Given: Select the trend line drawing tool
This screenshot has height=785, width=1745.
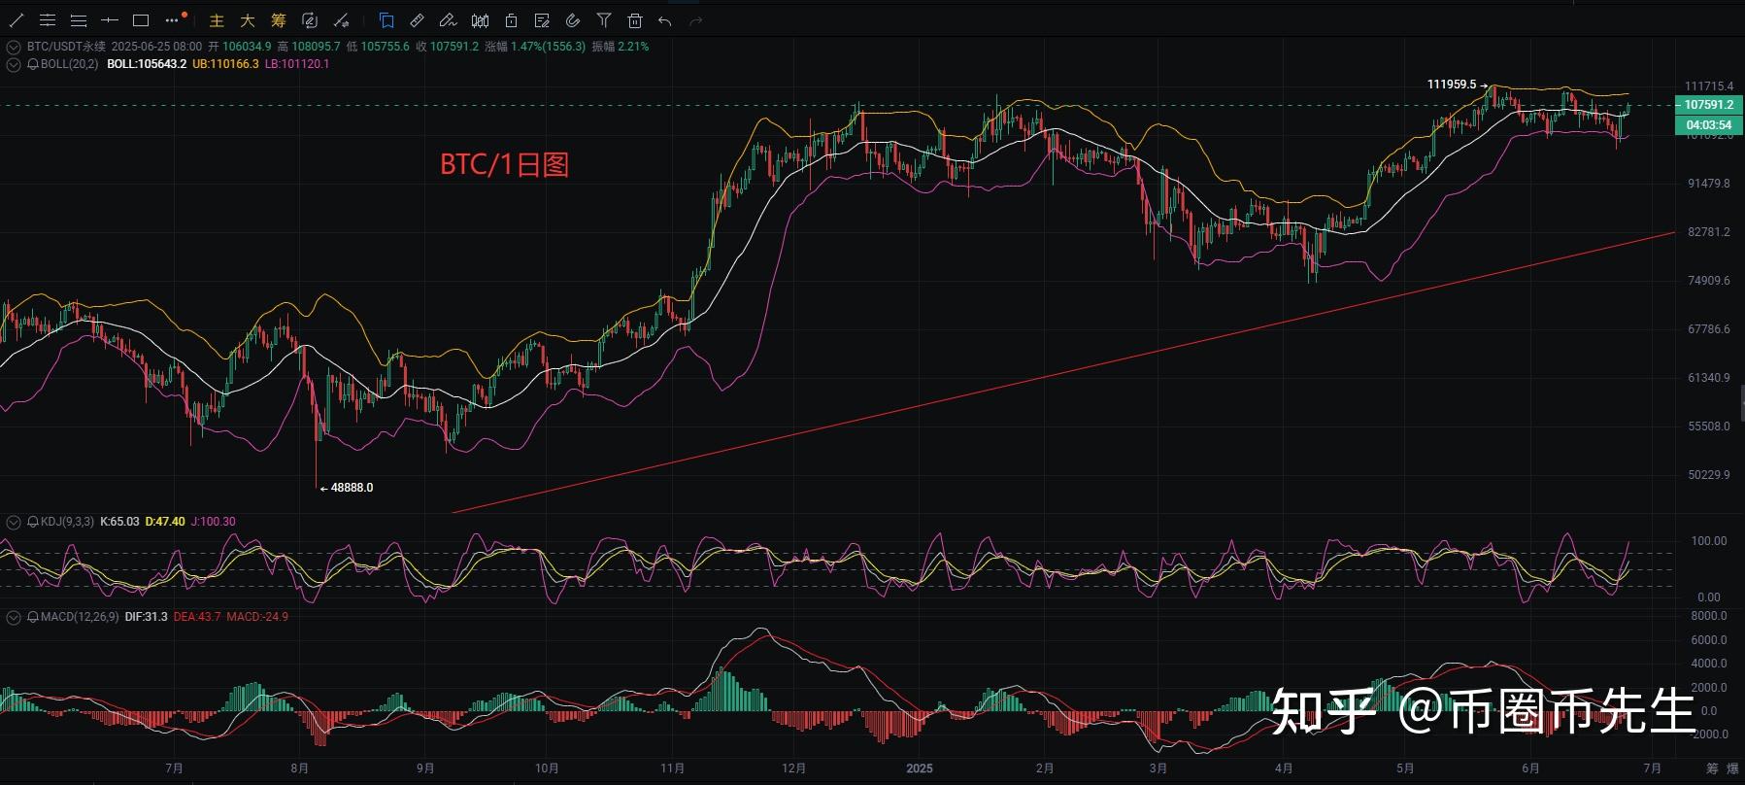Looking at the screenshot, I should [x=17, y=20].
